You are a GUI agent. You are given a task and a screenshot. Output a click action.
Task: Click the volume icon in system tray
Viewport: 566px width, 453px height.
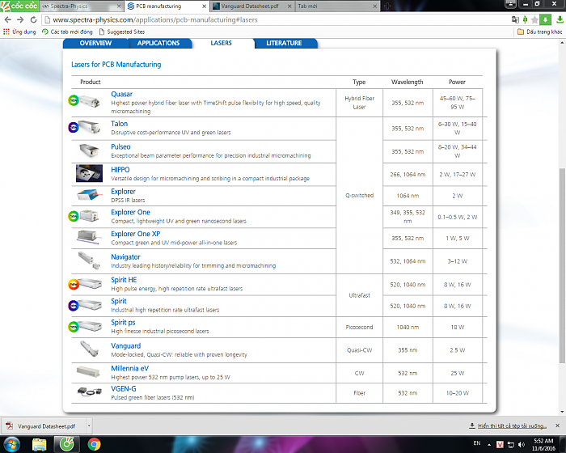pyautogui.click(x=522, y=444)
